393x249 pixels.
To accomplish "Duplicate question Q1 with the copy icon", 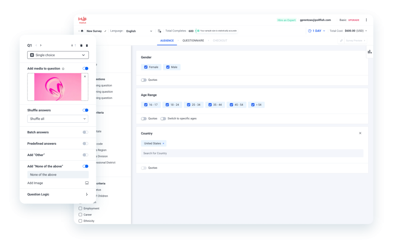I will point(81,45).
